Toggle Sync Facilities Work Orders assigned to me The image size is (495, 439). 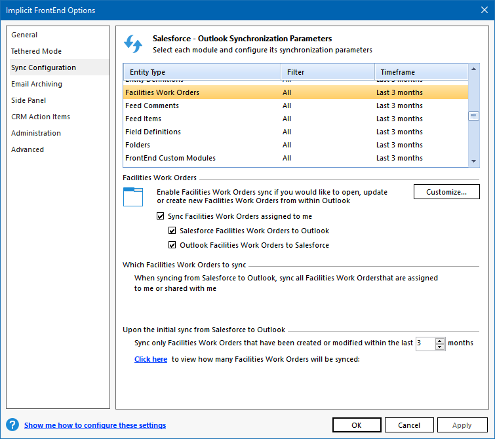(x=161, y=216)
